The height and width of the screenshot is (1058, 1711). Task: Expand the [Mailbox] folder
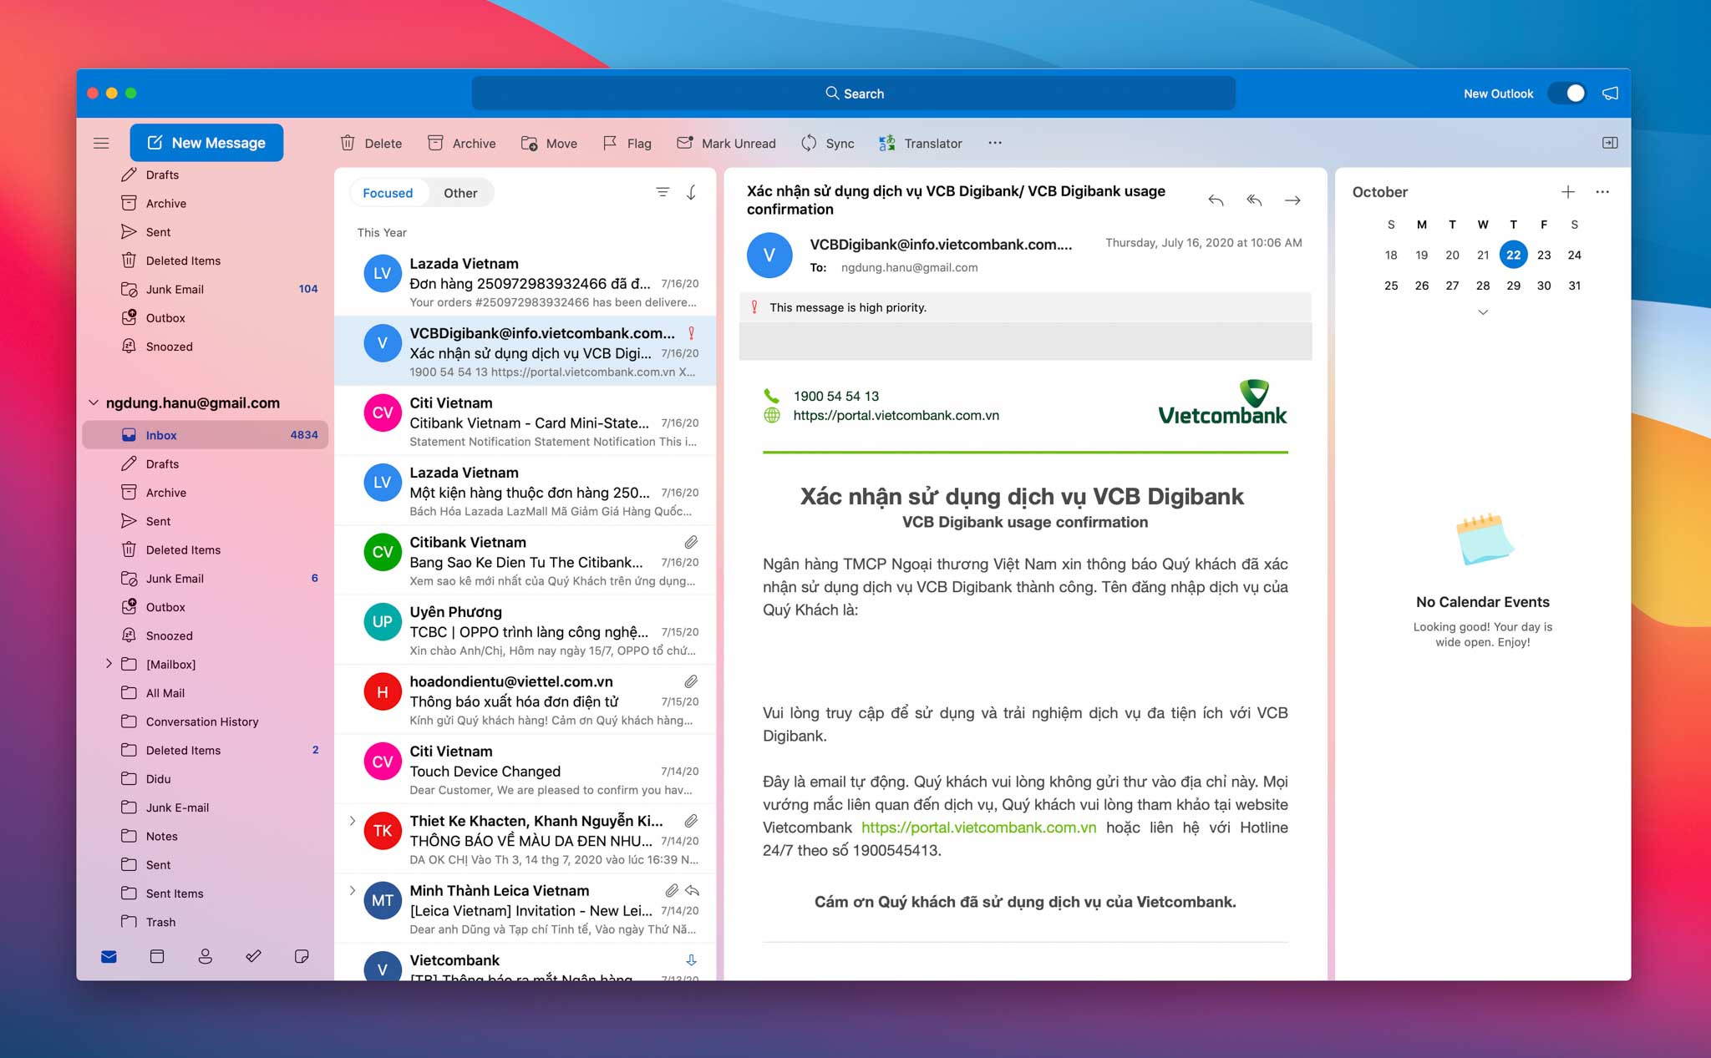[109, 664]
